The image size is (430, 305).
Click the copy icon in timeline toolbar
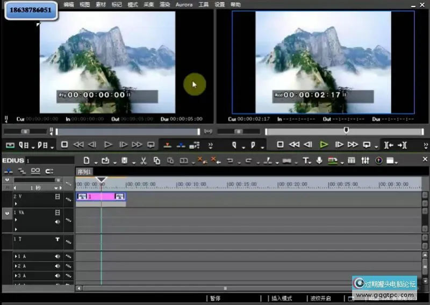[157, 161]
